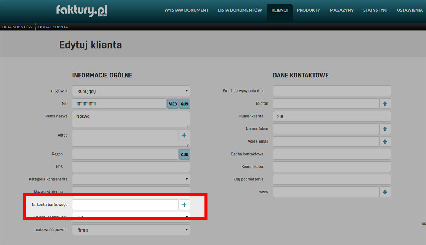This screenshot has height=245, width=426.
Task: Click the faktury.pl logo
Action: pos(82,10)
